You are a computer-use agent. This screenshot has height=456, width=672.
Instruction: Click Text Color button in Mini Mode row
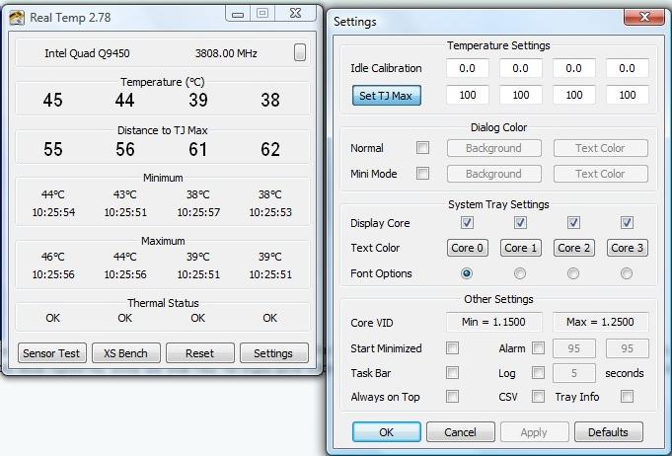(x=600, y=174)
